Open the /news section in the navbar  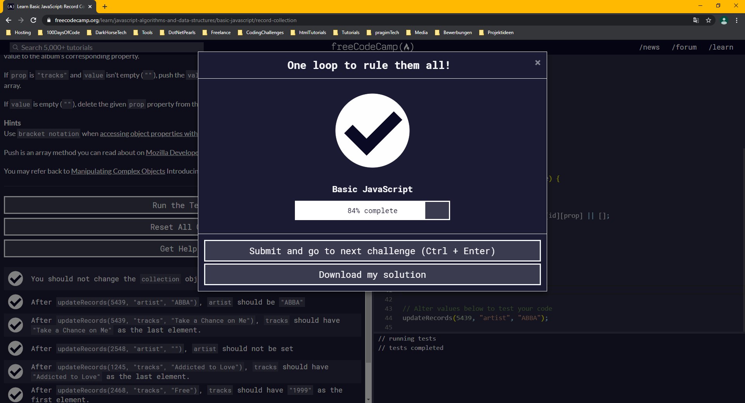650,47
